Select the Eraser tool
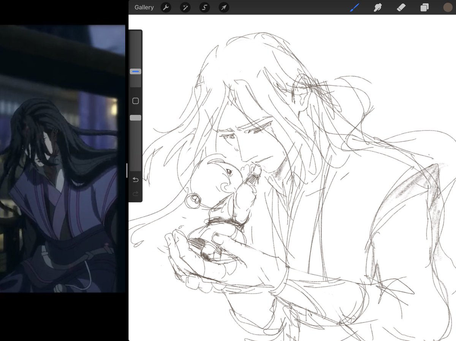456x341 pixels. [x=401, y=7]
